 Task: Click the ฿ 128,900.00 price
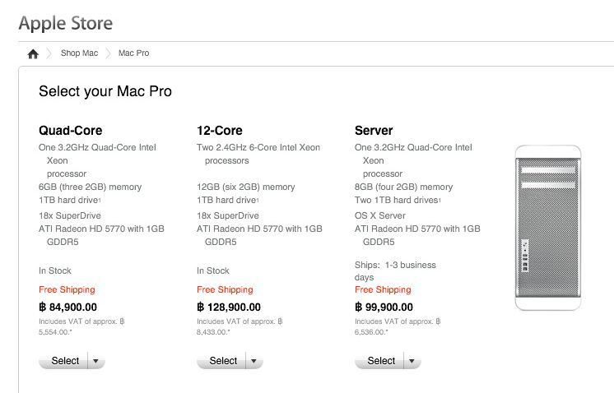coord(229,307)
